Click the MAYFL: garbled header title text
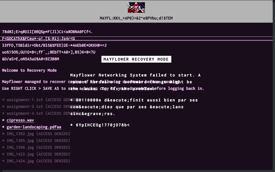The height and width of the screenshot is (172, 275). coord(137,18)
